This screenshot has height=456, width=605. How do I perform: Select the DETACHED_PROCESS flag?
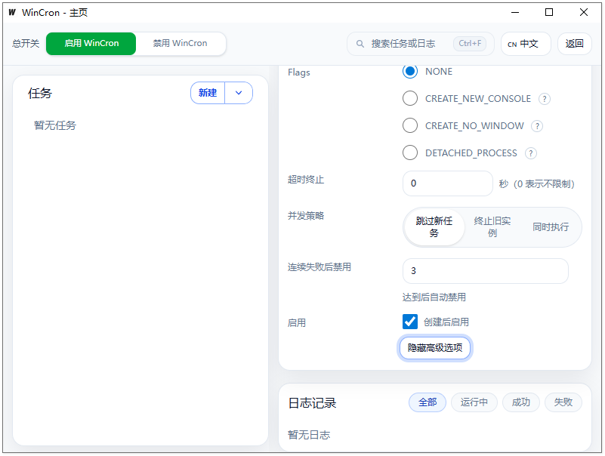point(409,153)
